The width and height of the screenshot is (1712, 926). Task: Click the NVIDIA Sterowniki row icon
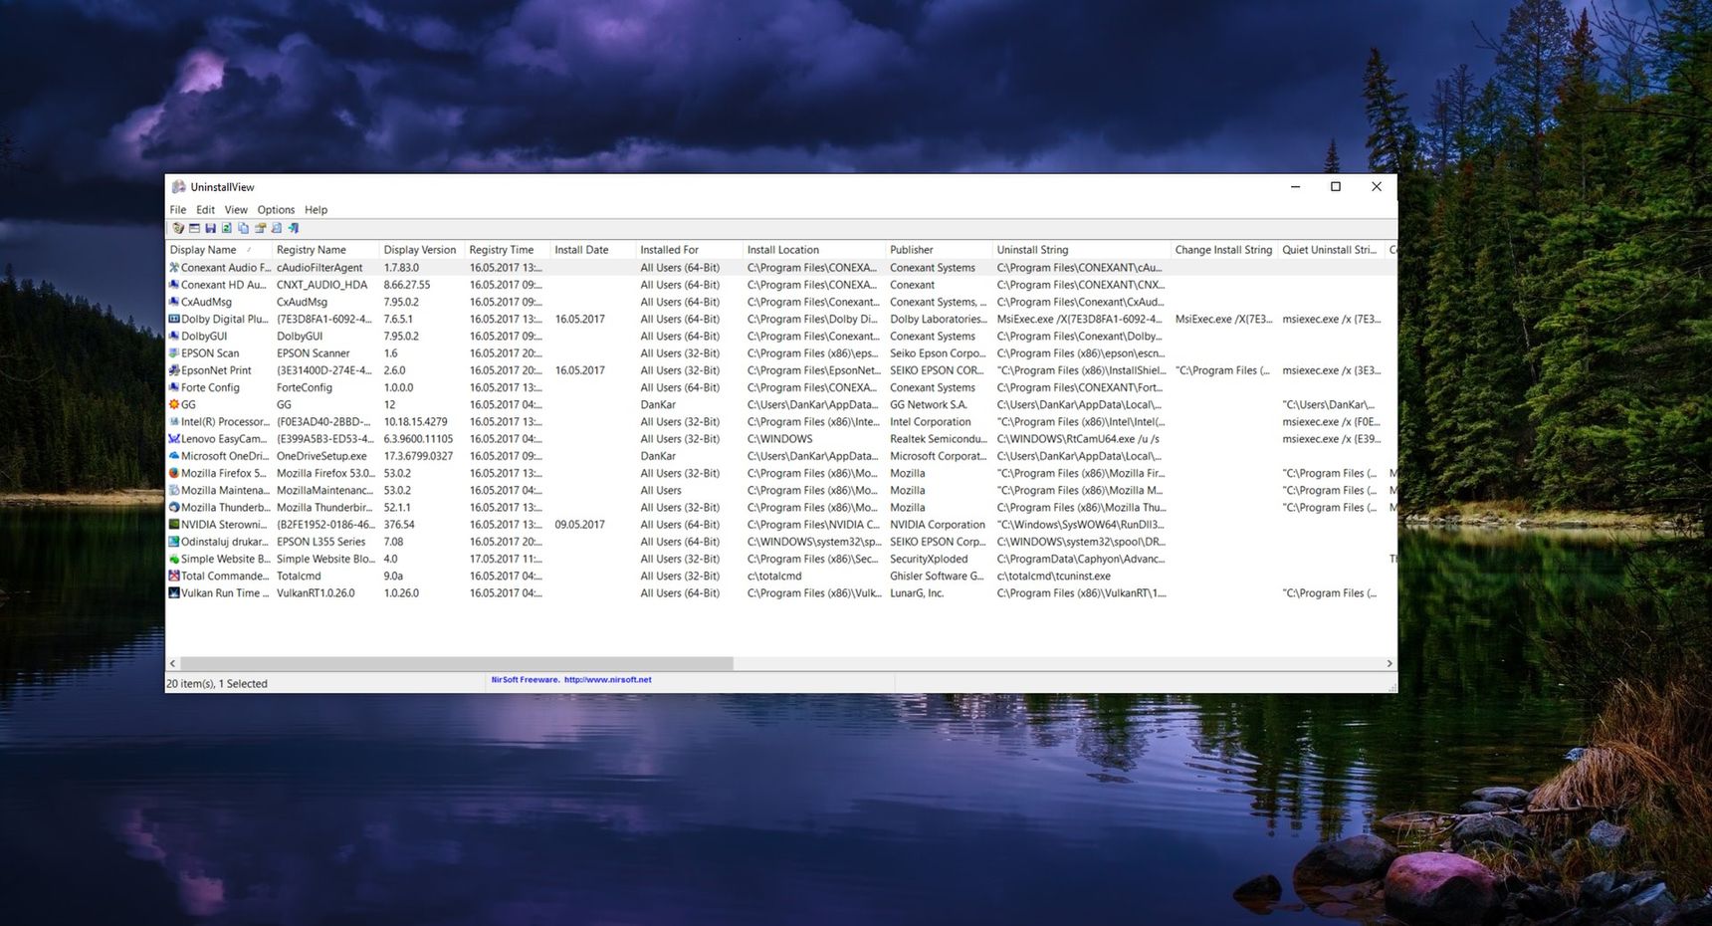click(x=174, y=524)
